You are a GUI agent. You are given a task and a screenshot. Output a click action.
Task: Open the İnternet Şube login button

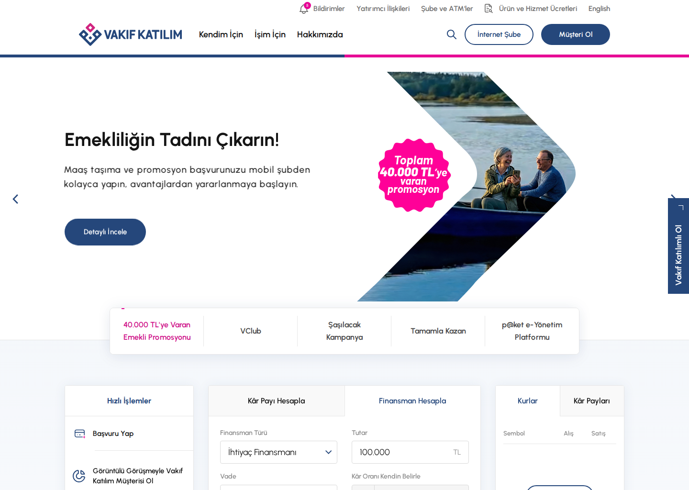pyautogui.click(x=499, y=34)
